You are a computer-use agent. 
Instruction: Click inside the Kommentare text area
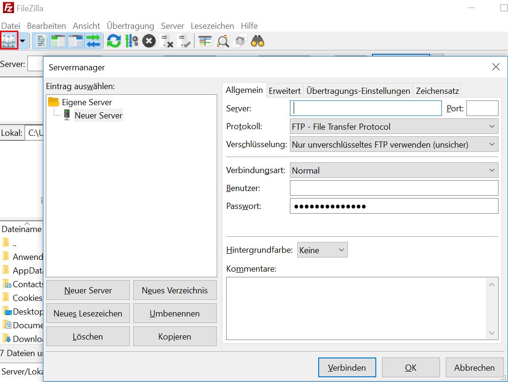(x=356, y=308)
